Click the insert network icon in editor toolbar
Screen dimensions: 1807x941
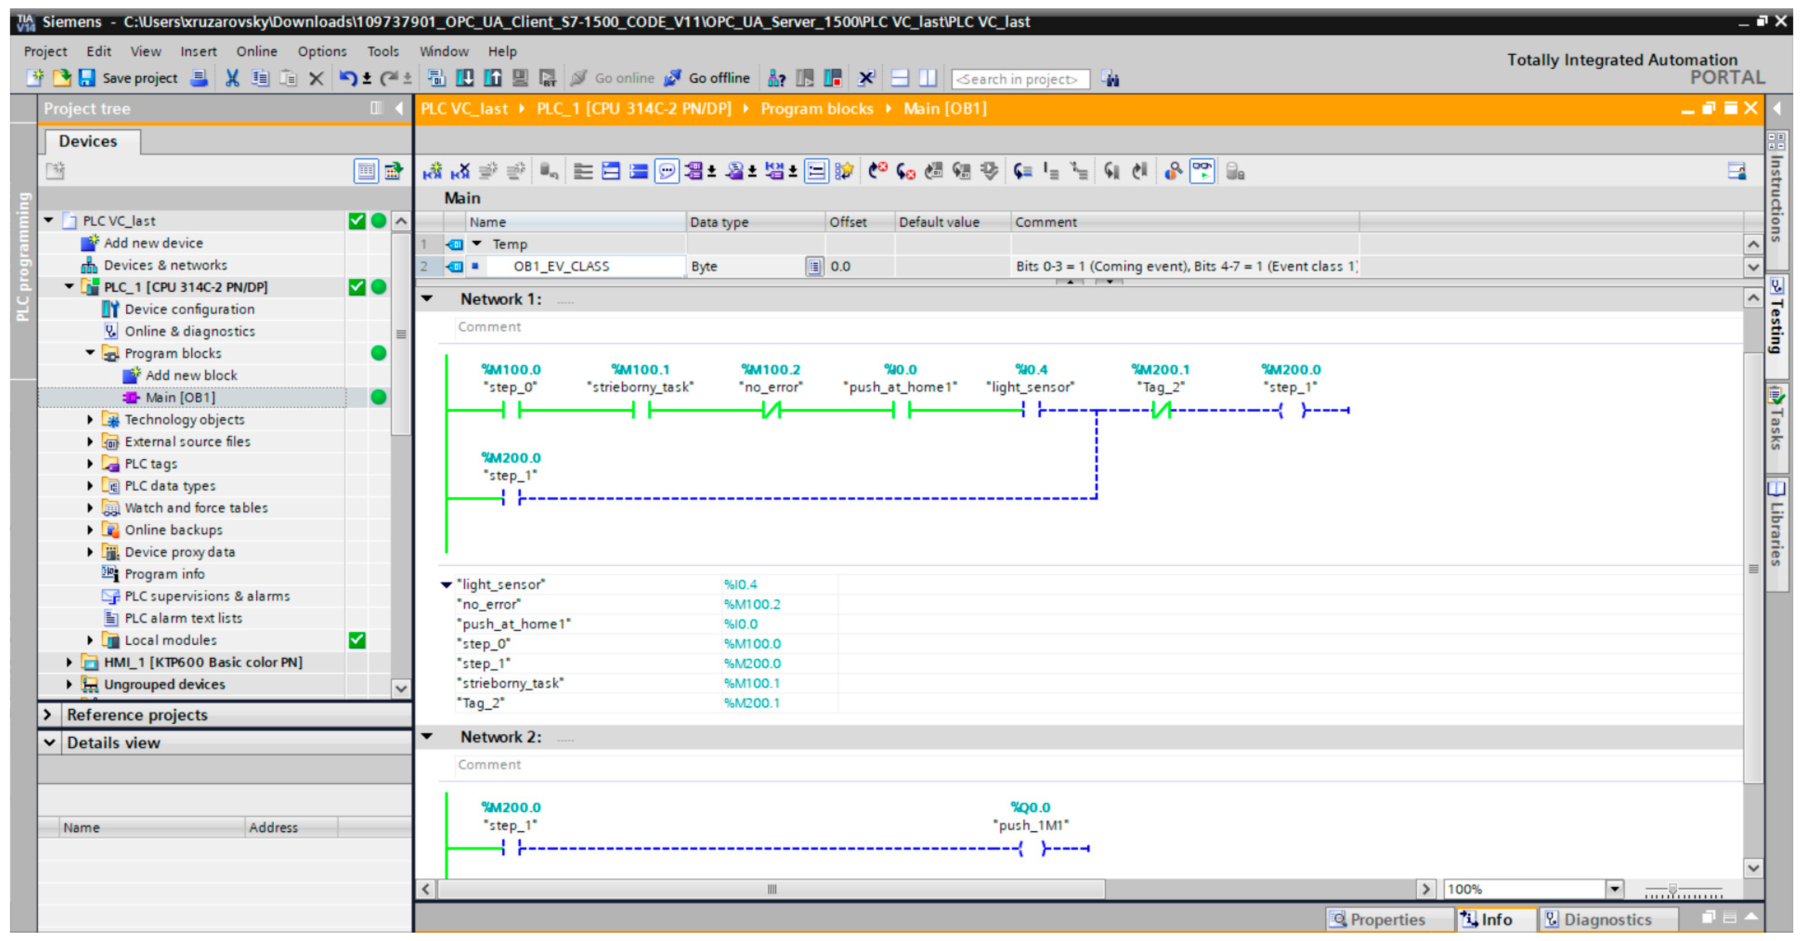click(432, 171)
